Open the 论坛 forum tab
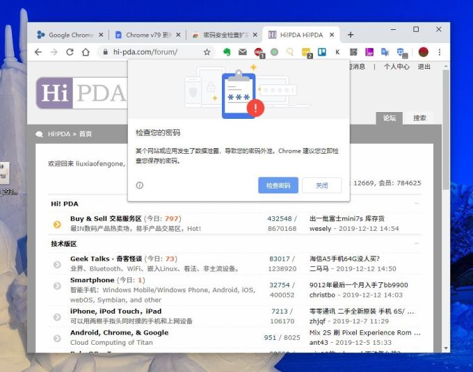 click(x=389, y=118)
